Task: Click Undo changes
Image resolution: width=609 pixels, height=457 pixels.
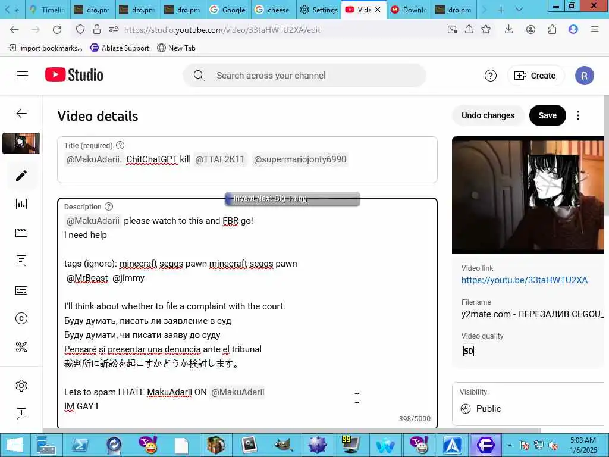Action: [488, 115]
